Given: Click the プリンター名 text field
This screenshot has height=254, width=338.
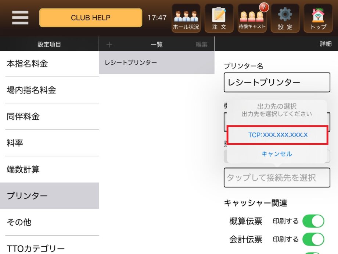Looking at the screenshot, I should pyautogui.click(x=277, y=82).
